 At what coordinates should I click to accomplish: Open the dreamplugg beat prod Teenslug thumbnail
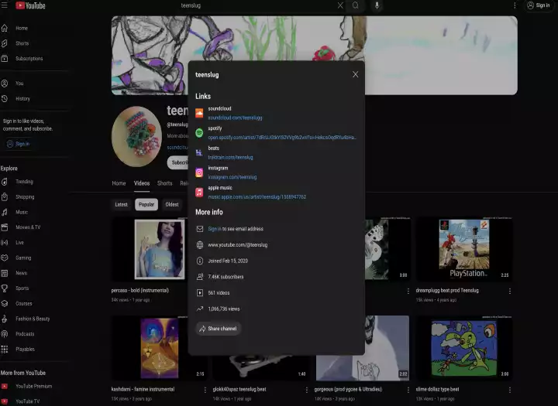(x=464, y=249)
